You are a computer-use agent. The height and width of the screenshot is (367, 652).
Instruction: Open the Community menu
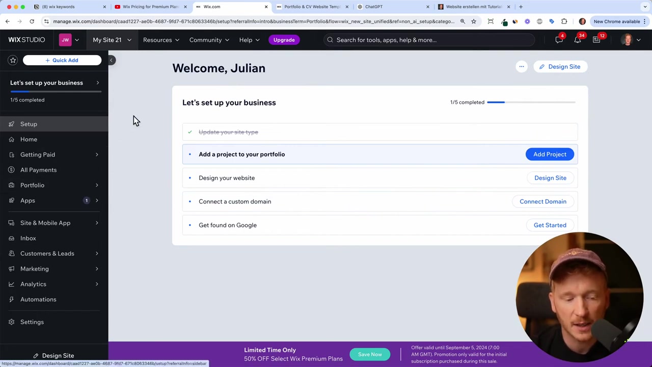click(x=209, y=40)
